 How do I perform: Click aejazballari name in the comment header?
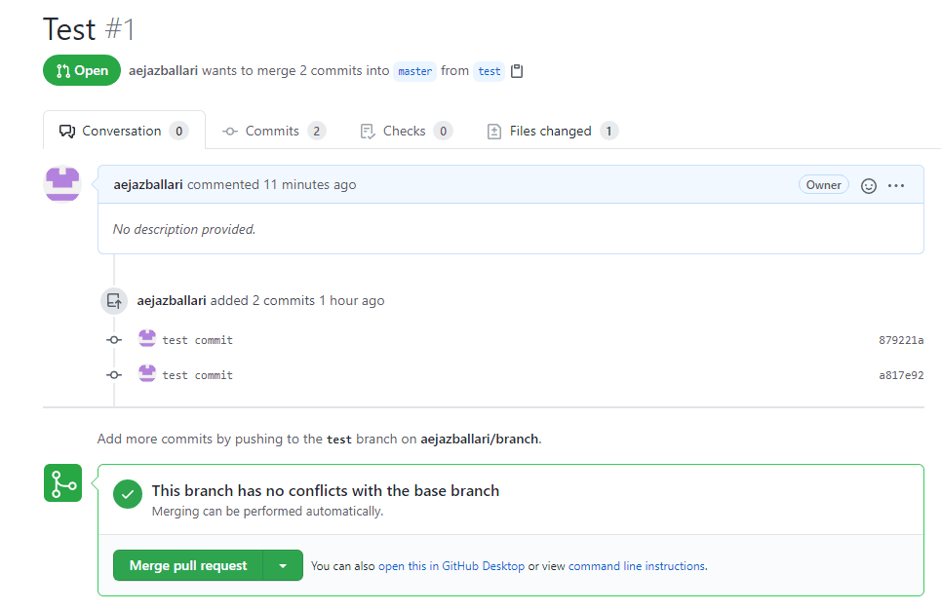pos(148,185)
